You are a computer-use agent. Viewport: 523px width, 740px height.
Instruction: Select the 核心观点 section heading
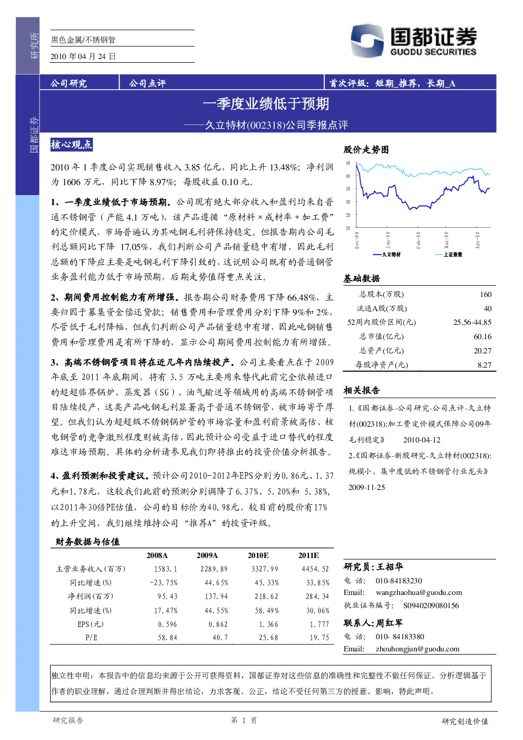[x=71, y=145]
